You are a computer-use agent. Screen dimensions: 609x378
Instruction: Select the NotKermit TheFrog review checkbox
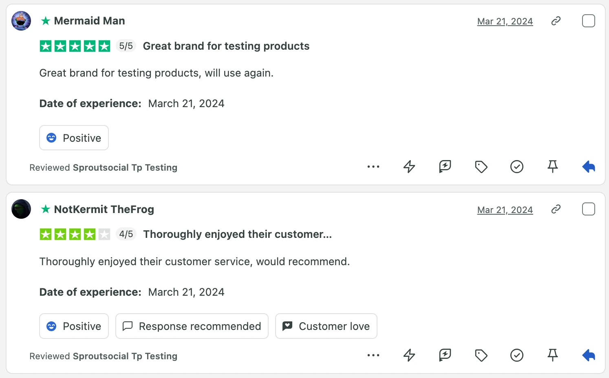tap(589, 209)
